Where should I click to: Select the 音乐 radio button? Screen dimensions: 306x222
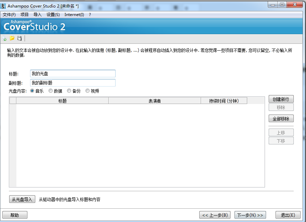click(x=32, y=91)
